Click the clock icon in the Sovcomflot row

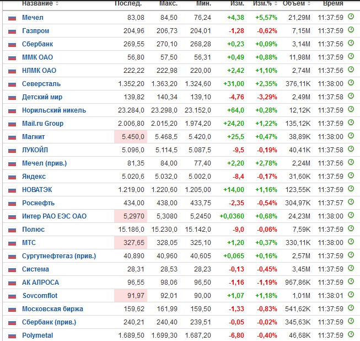click(351, 295)
